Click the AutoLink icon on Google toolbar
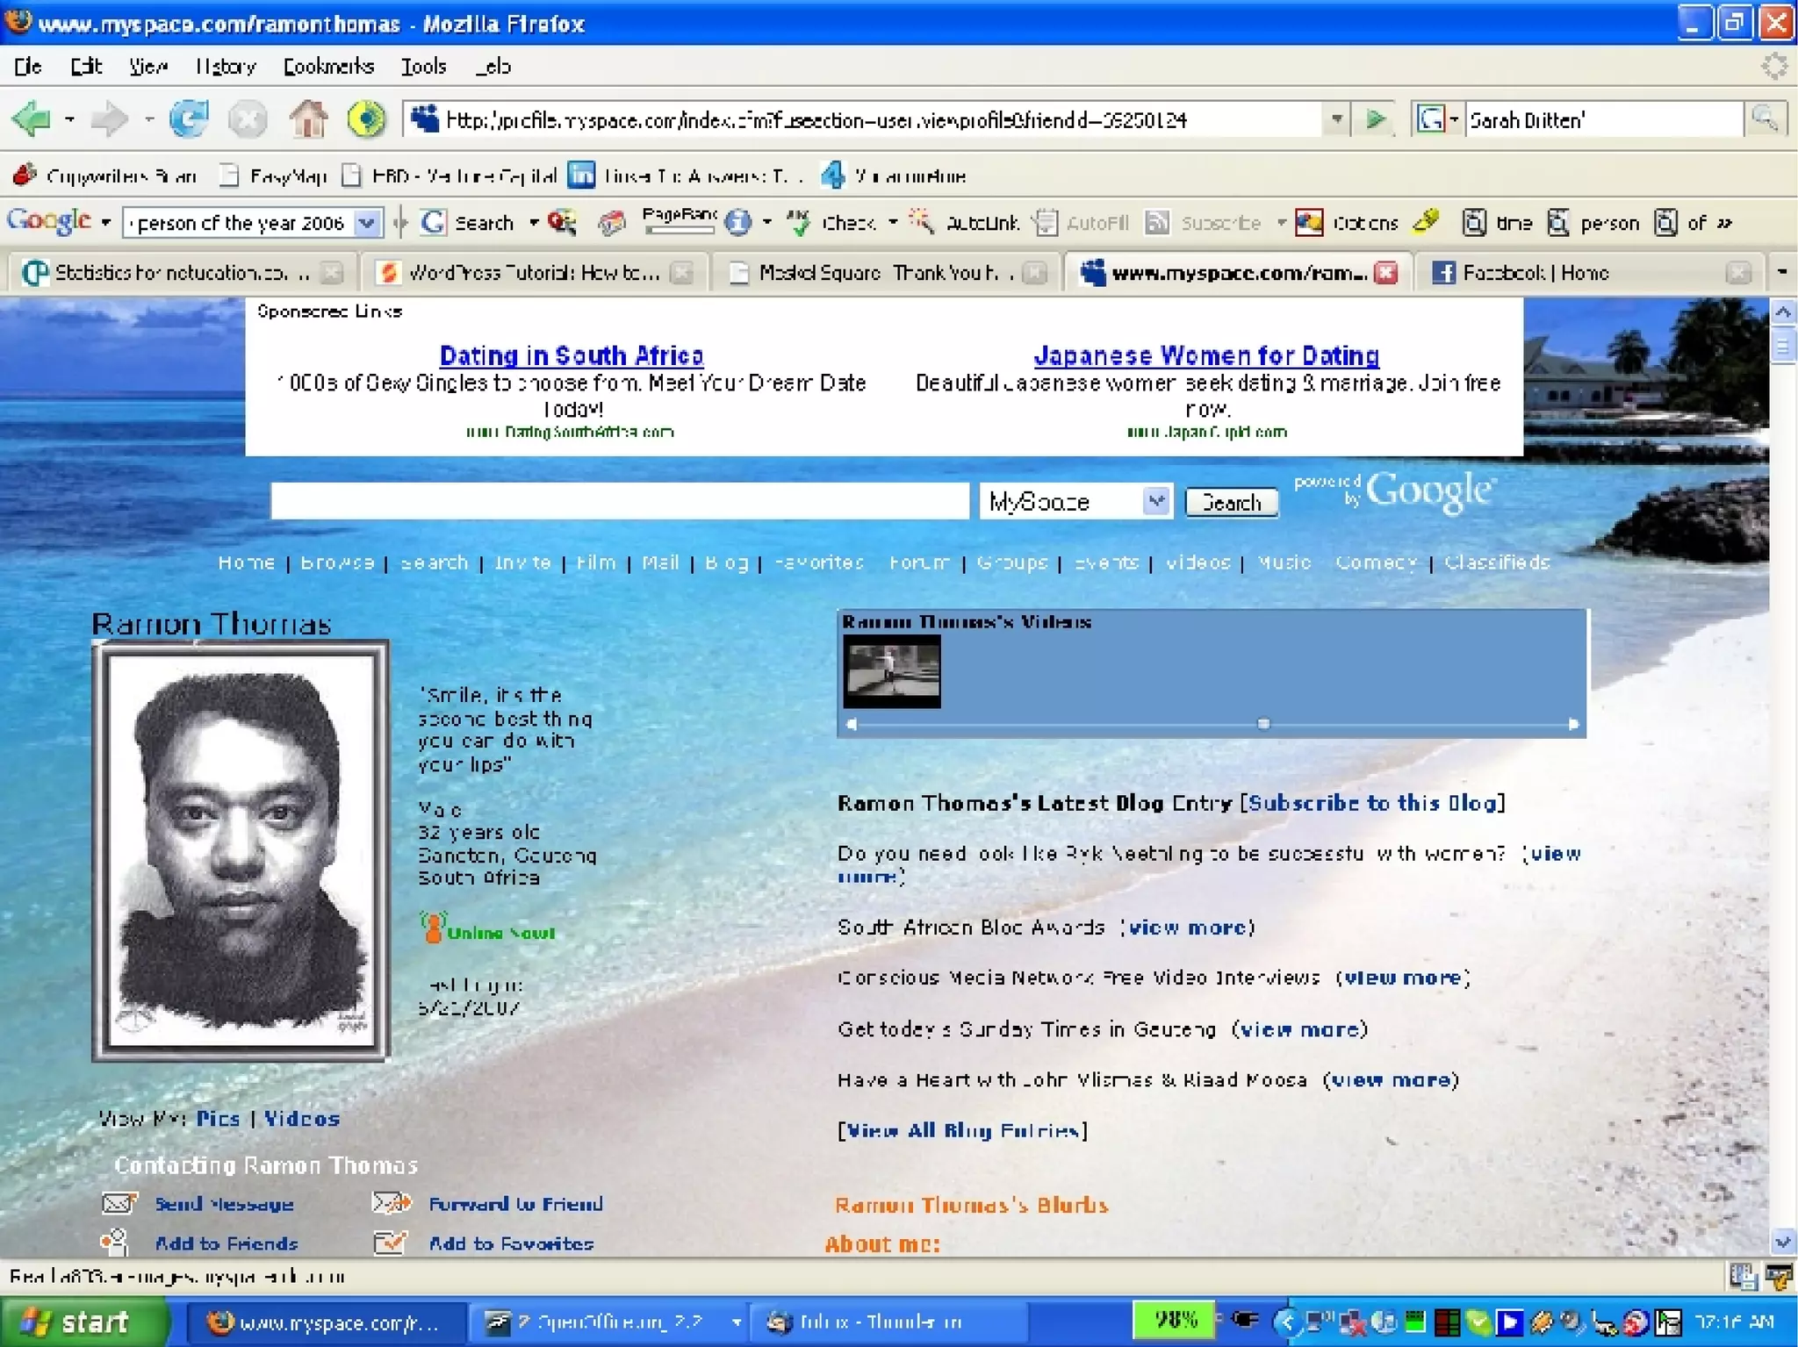Image resolution: width=1798 pixels, height=1347 pixels. (x=920, y=222)
